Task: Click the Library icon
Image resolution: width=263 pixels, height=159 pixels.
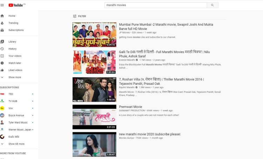Action: pyautogui.click(x=2, y=42)
